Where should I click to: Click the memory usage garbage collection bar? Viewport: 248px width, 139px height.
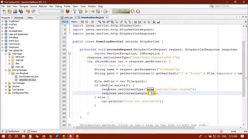tap(121, 11)
